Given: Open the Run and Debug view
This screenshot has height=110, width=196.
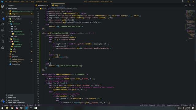Looking at the screenshot, I should pos(3,24).
